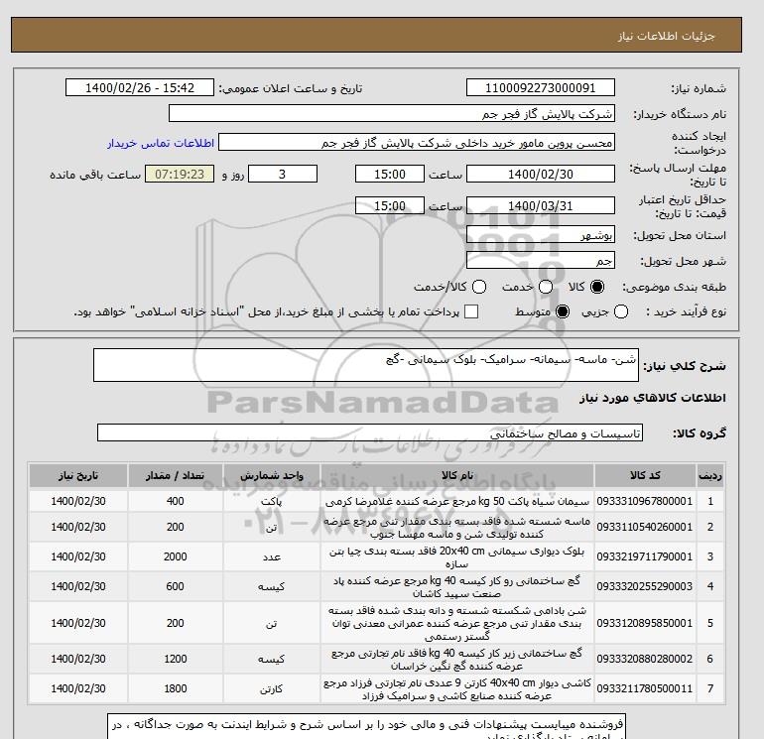This screenshot has width=764, height=739.
Task: Click unit عدد in row 3
Action: pos(272,557)
